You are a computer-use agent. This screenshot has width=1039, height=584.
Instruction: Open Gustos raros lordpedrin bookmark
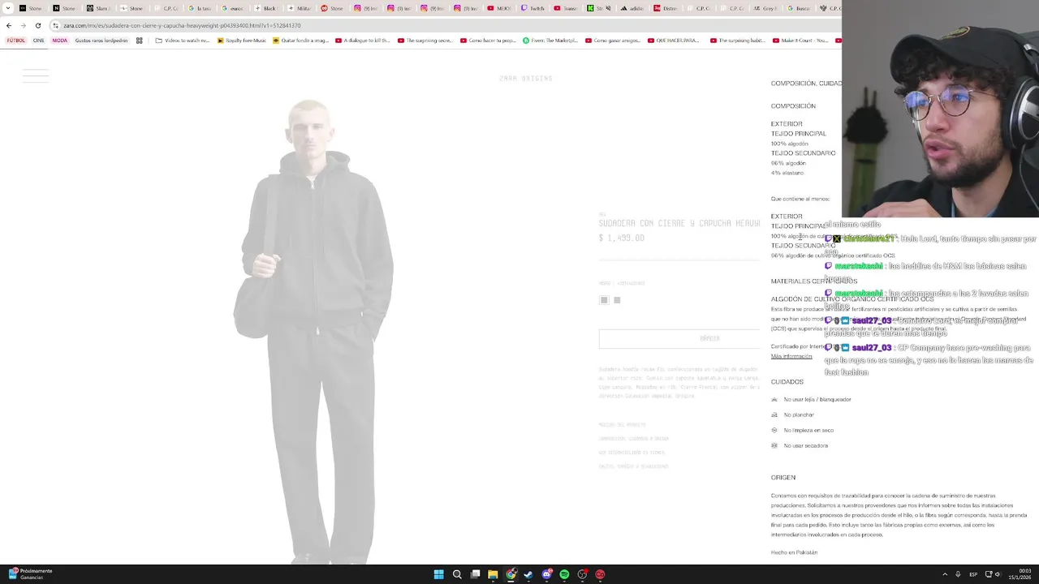[101, 41]
